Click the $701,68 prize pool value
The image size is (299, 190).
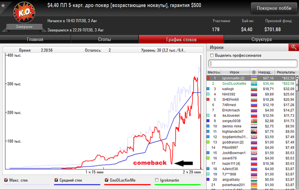pos(273,29)
